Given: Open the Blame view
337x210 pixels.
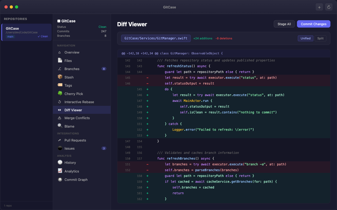Looking at the screenshot, I should 69,126.
